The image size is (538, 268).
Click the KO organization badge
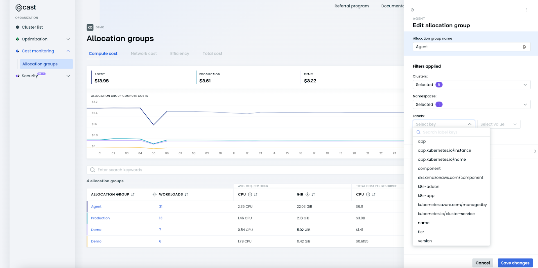(x=90, y=28)
